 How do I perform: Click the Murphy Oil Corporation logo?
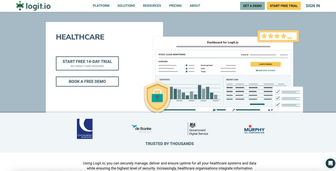tap(254, 129)
